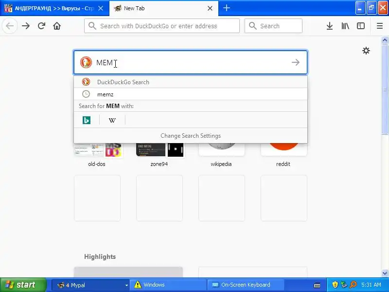Toggle the sidebar panel icon
Screen dimensions: 389x292
(361, 26)
